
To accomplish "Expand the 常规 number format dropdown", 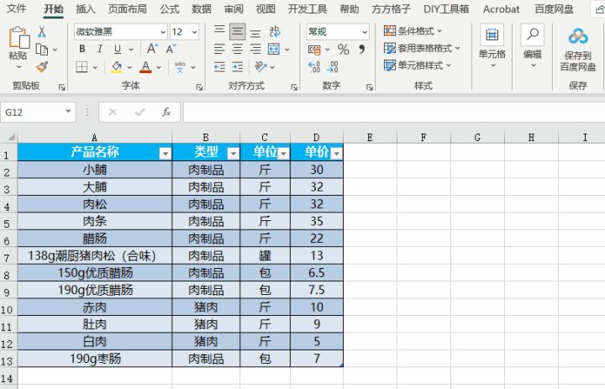I will point(364,32).
